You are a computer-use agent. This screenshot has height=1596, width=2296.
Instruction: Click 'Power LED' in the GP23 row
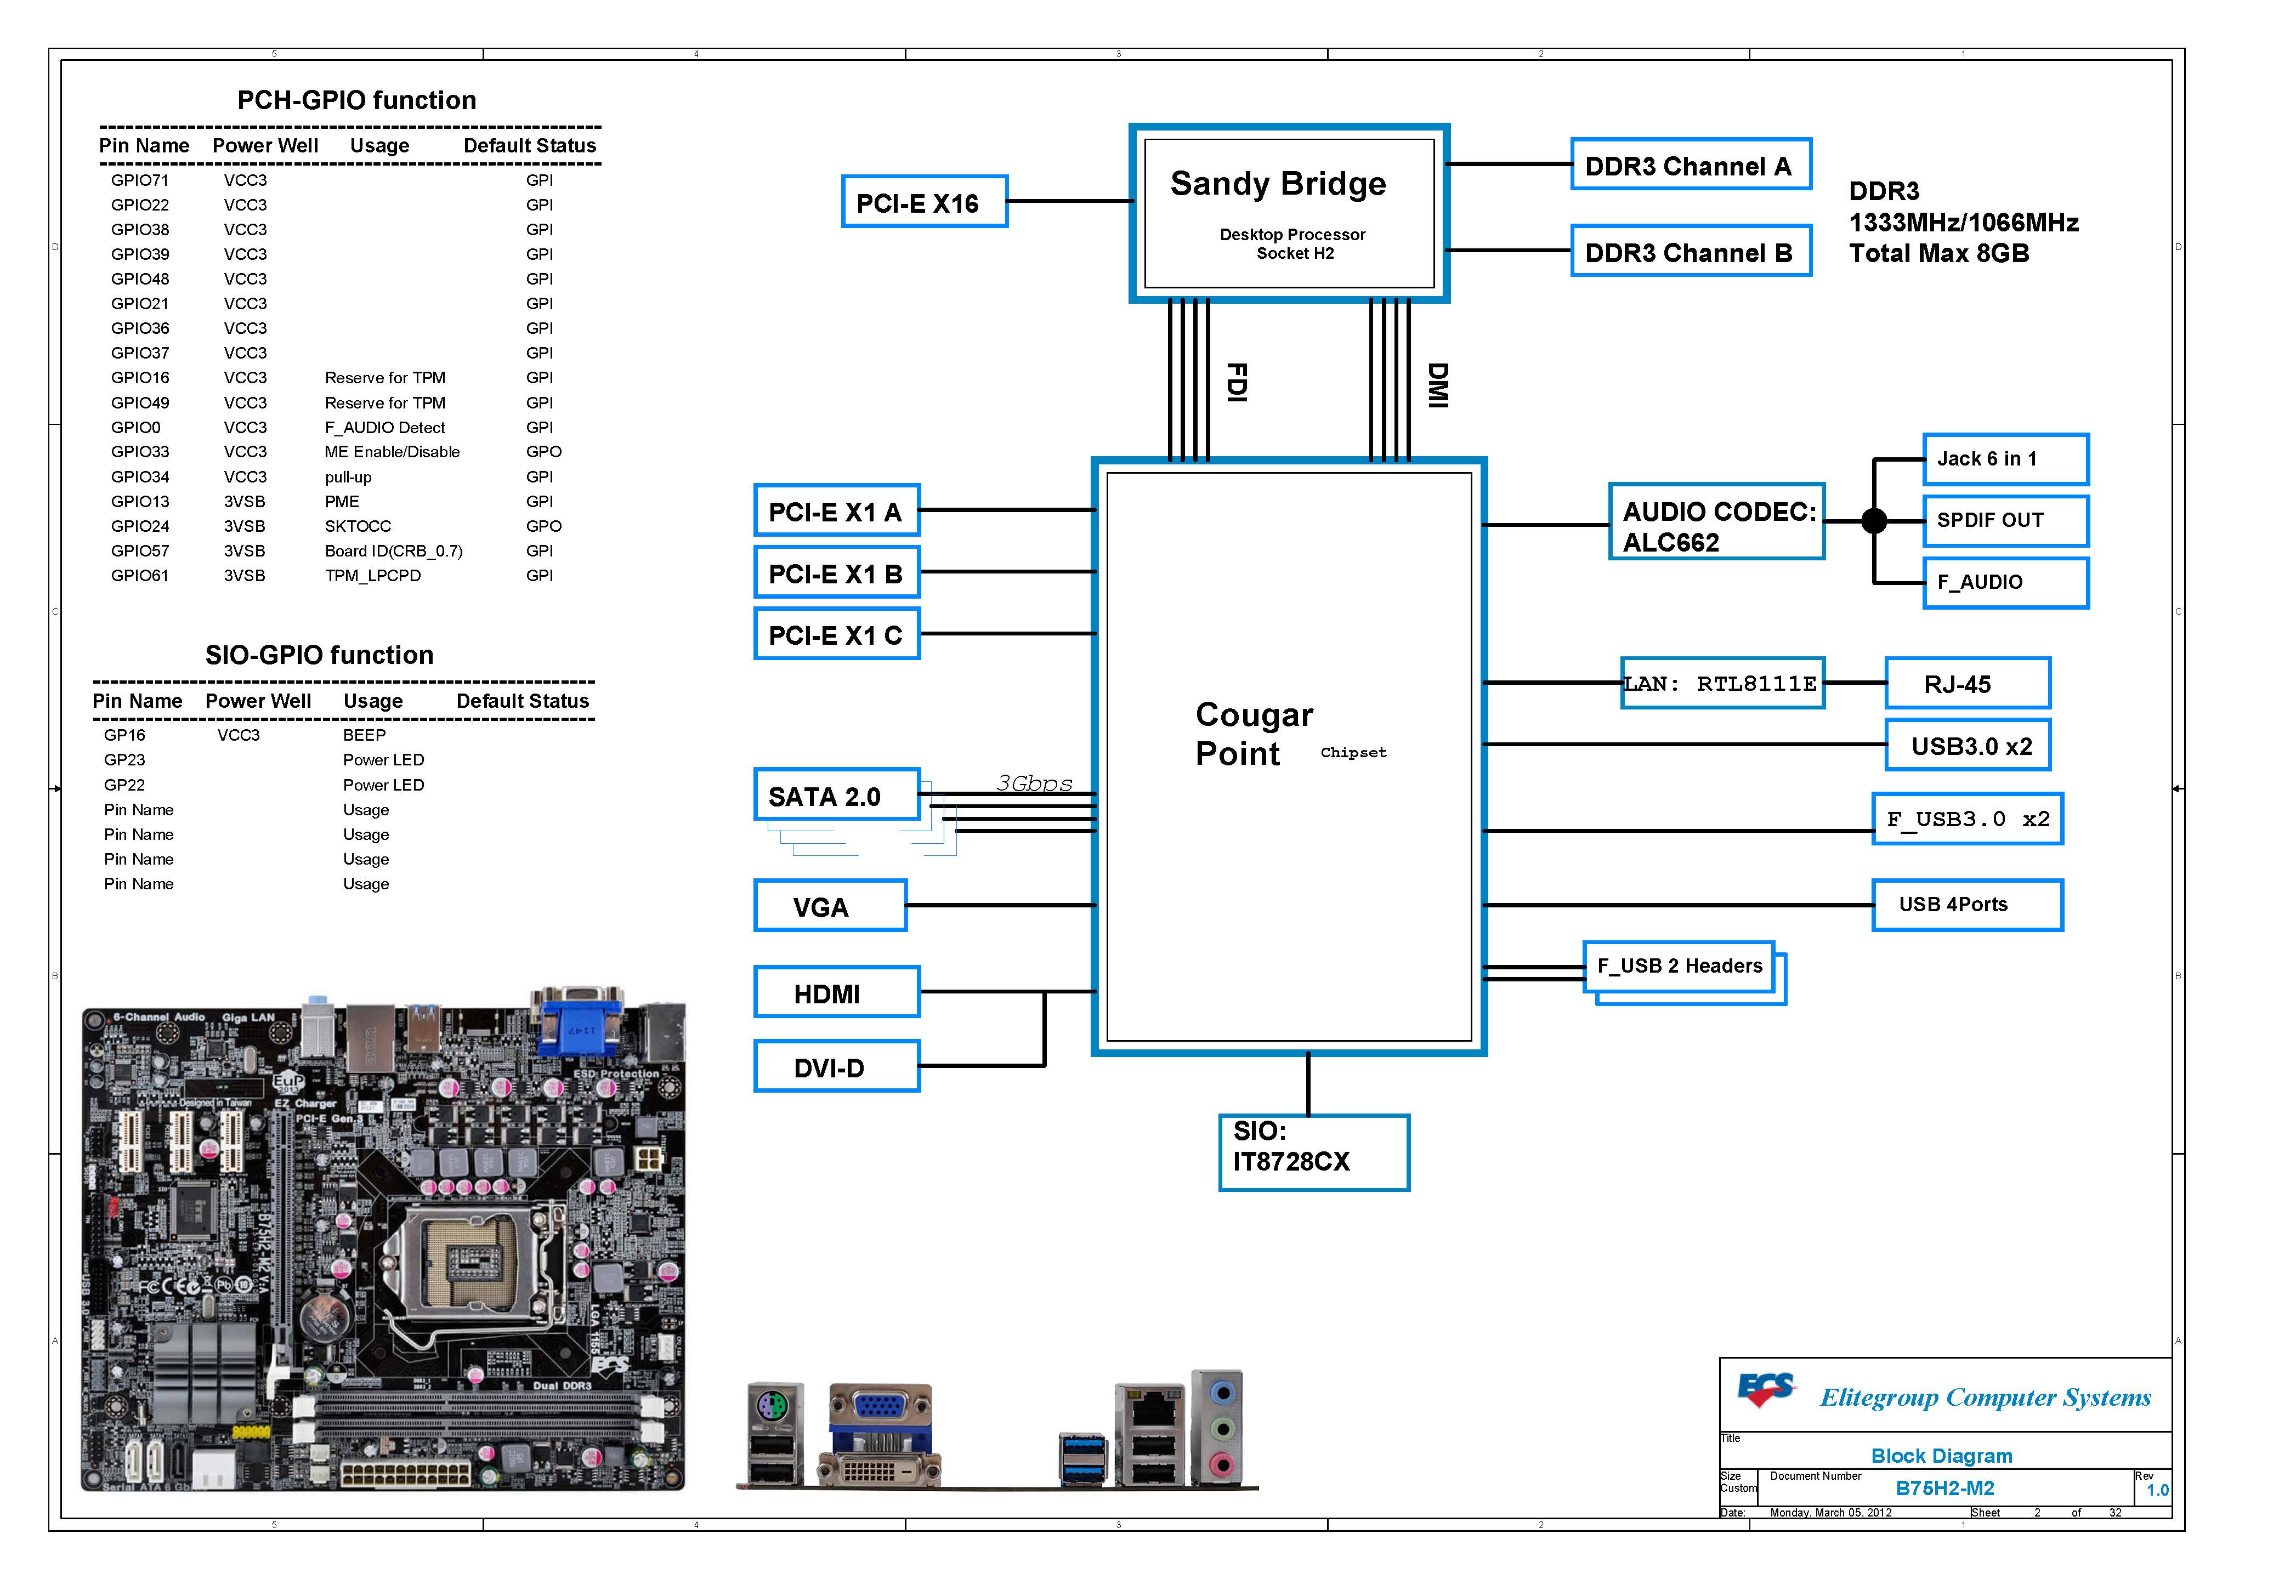(383, 760)
